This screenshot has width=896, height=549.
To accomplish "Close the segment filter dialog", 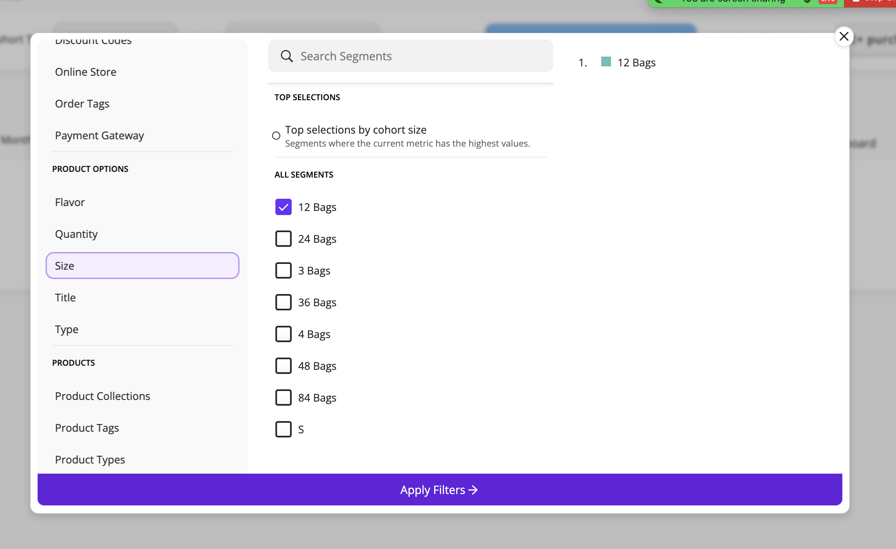I will coord(844,37).
